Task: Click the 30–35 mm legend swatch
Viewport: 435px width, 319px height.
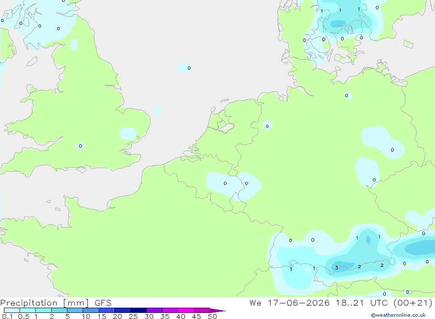Action: pos(154,310)
